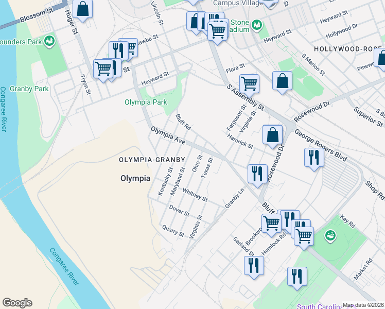The width and height of the screenshot is (385, 309).
Task: Click the Lincoln St label
Action: pos(157,13)
